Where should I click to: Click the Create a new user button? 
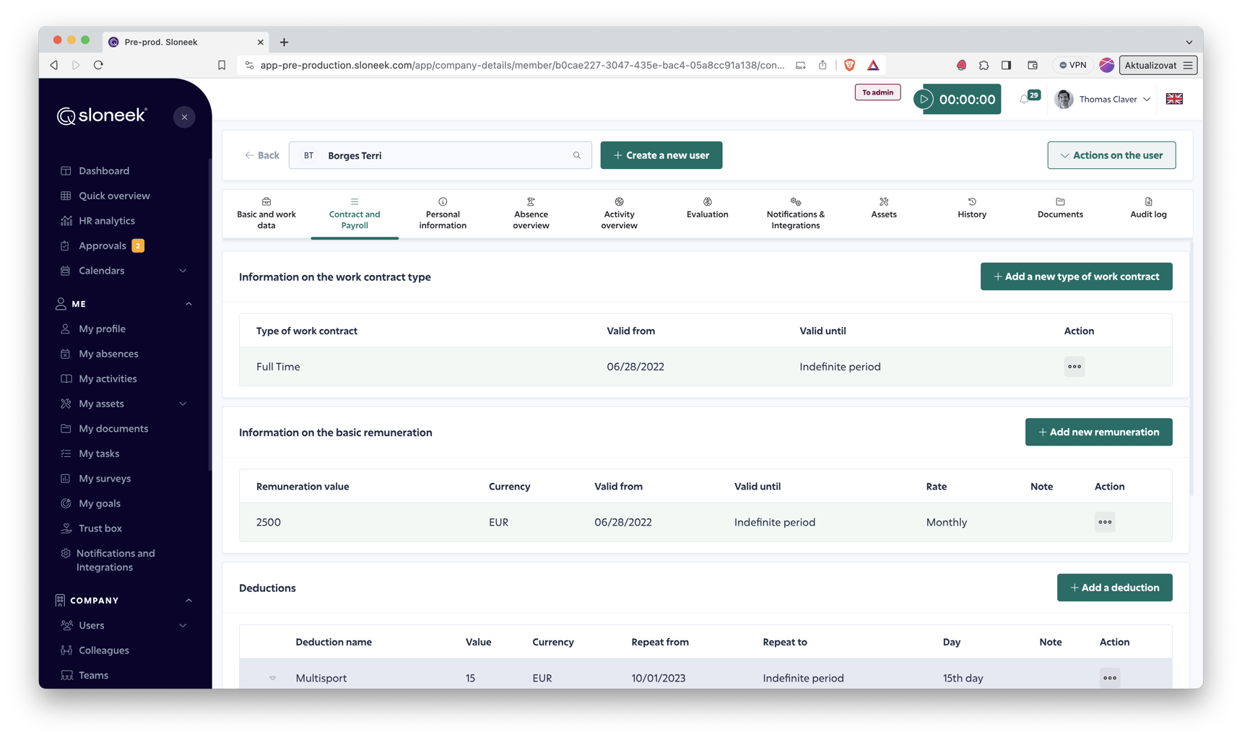click(661, 154)
